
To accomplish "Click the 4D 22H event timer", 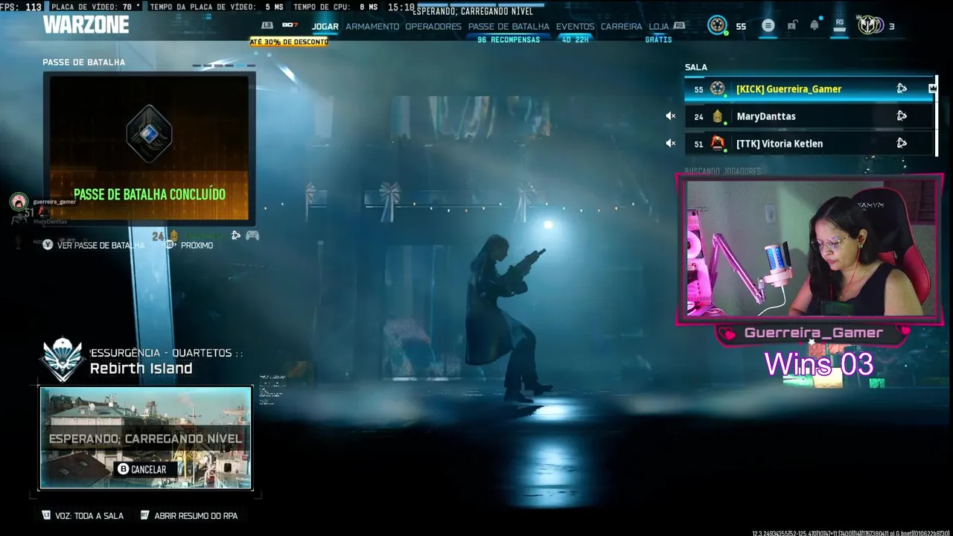I will 575,39.
